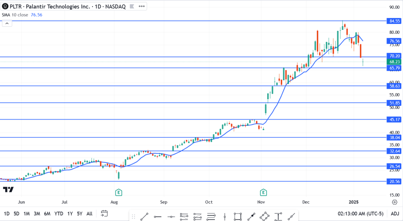The height and width of the screenshot is (221, 403).
Task: Select the YTD time range
Action: (x=59, y=214)
